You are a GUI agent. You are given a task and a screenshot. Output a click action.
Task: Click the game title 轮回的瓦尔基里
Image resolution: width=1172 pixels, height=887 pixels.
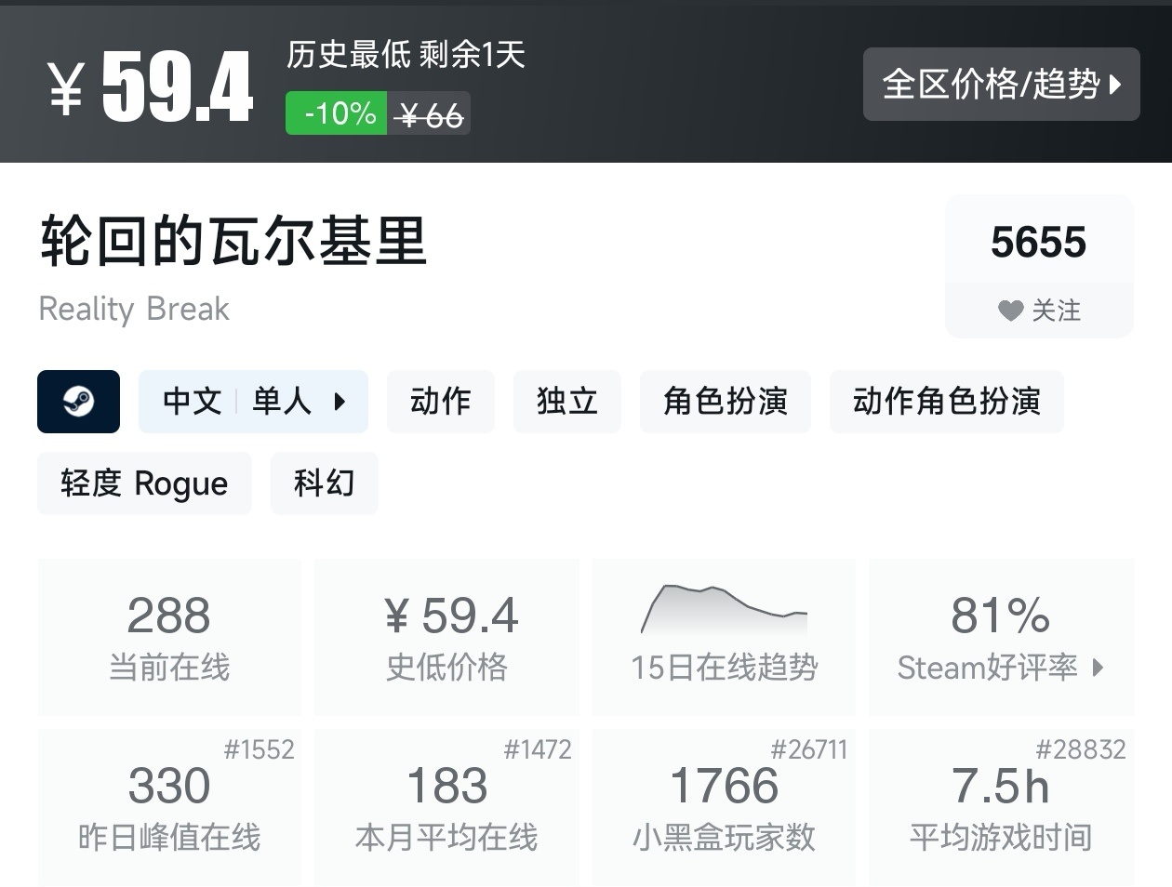click(x=233, y=241)
